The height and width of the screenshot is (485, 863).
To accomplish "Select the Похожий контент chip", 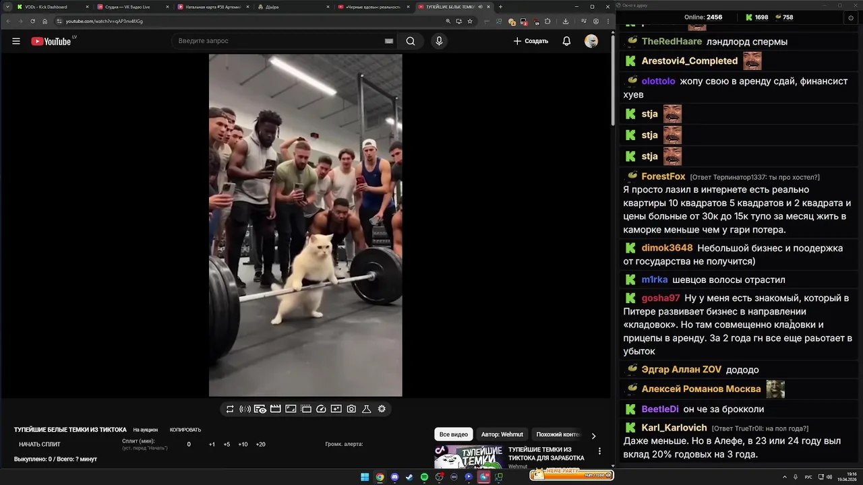I will [558, 434].
